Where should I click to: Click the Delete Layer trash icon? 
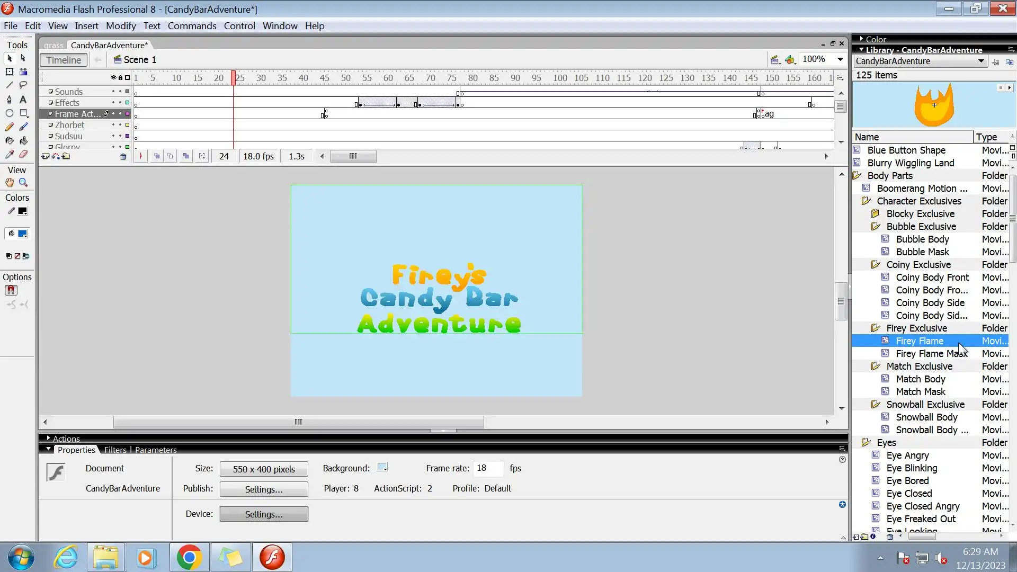point(123,157)
